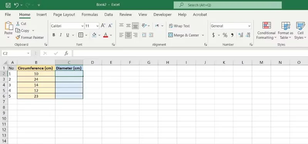Image resolution: width=308 pixels, height=144 pixels.
Task: Click the empty formula bar field
Action: (x=190, y=53)
